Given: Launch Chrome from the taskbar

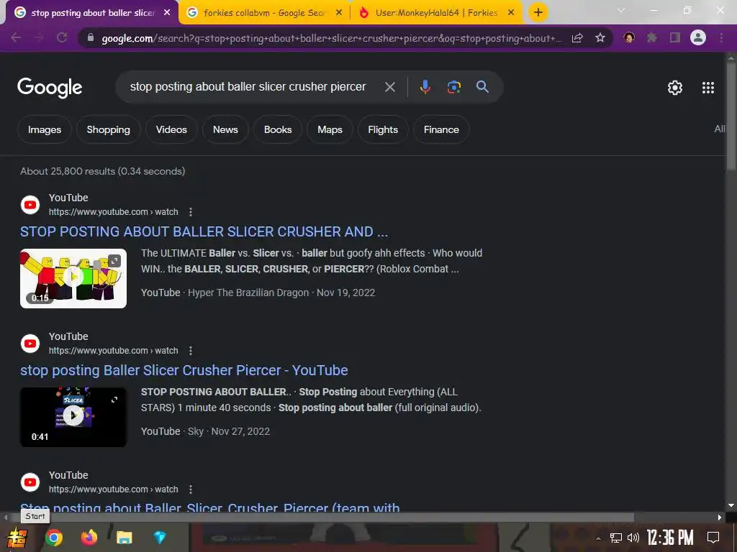Looking at the screenshot, I should point(53,538).
